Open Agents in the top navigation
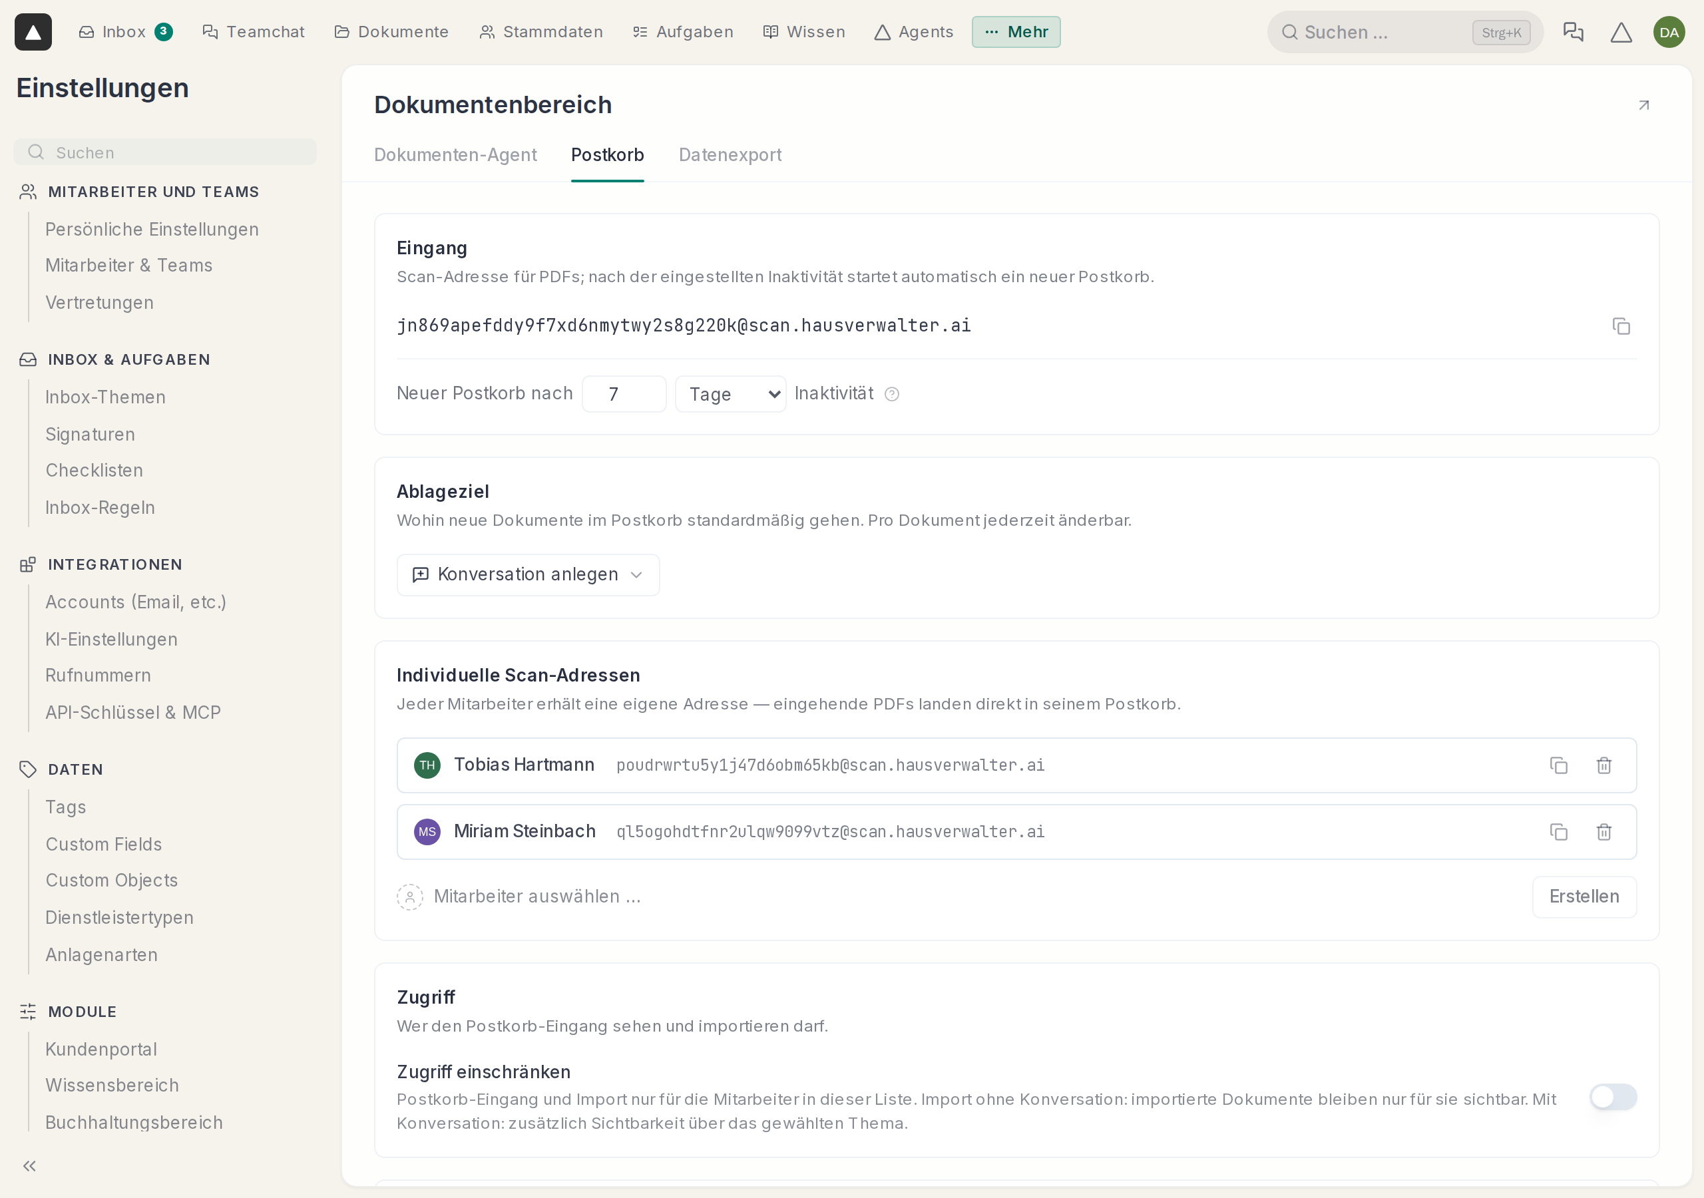The height and width of the screenshot is (1198, 1704). coord(914,32)
